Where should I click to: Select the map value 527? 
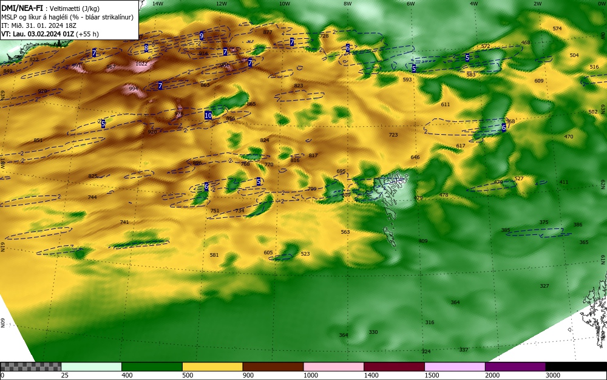pos(519,178)
